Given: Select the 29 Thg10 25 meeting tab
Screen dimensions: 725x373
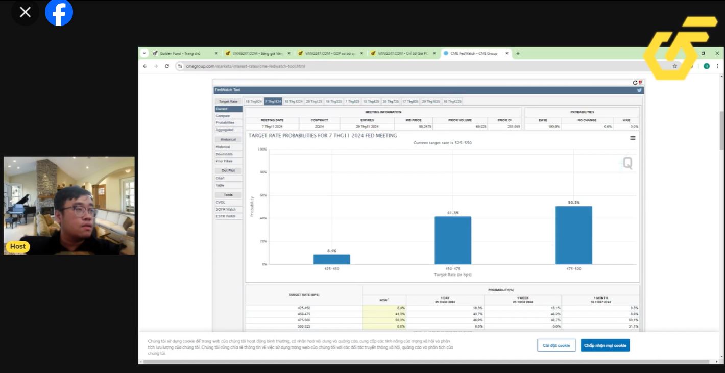Looking at the screenshot, I should [x=431, y=101].
